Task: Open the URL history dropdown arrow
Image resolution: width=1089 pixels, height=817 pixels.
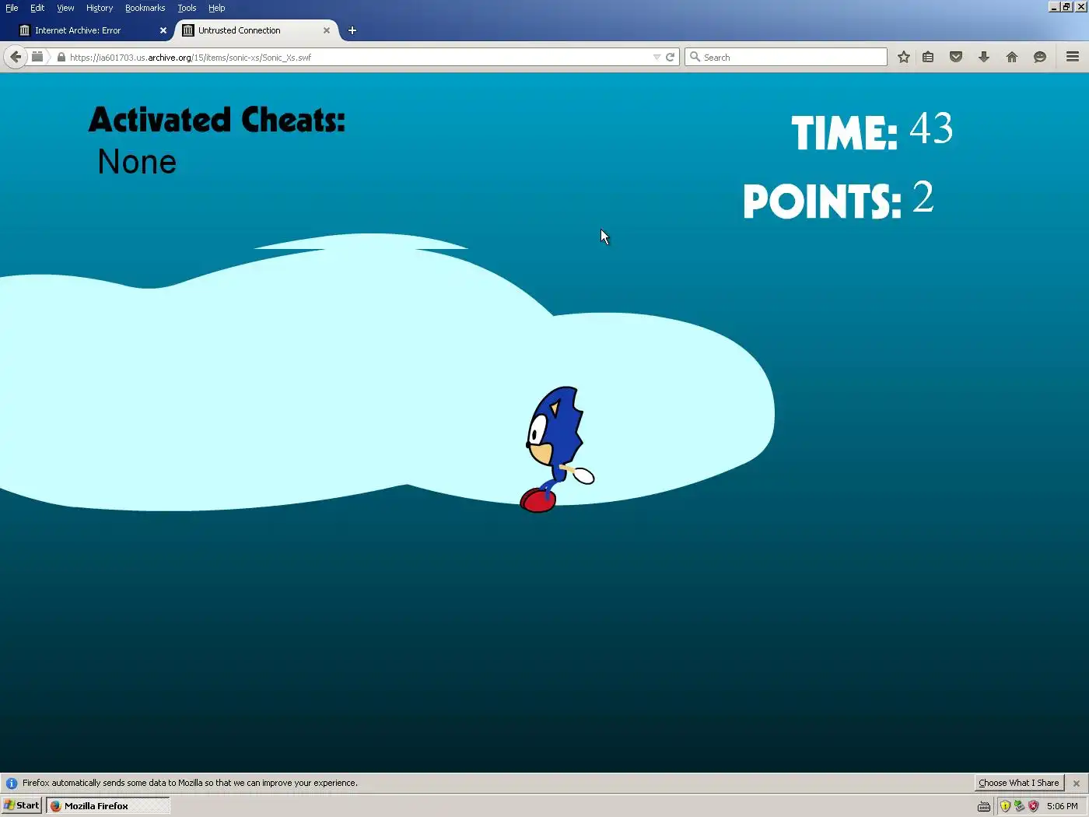Action: (x=657, y=57)
